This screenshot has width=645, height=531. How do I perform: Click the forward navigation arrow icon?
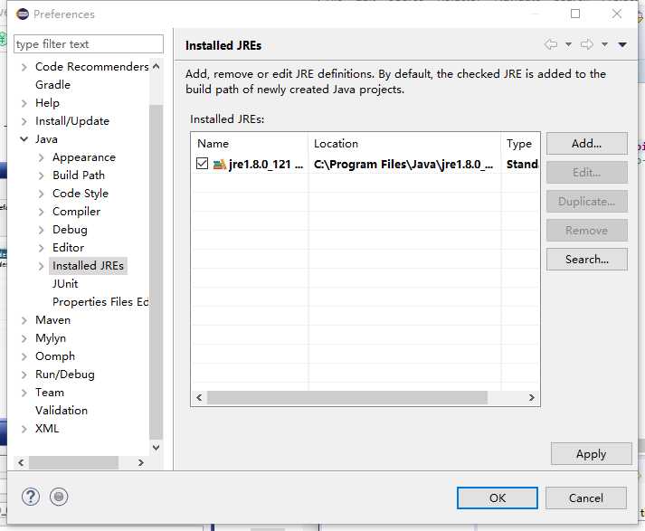[587, 44]
